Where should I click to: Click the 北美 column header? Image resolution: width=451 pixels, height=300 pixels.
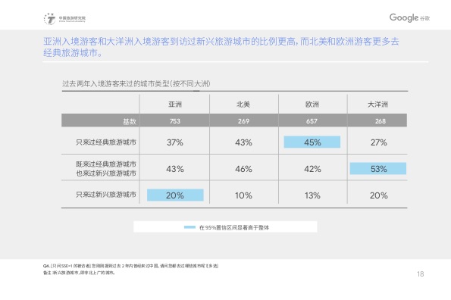(x=243, y=105)
